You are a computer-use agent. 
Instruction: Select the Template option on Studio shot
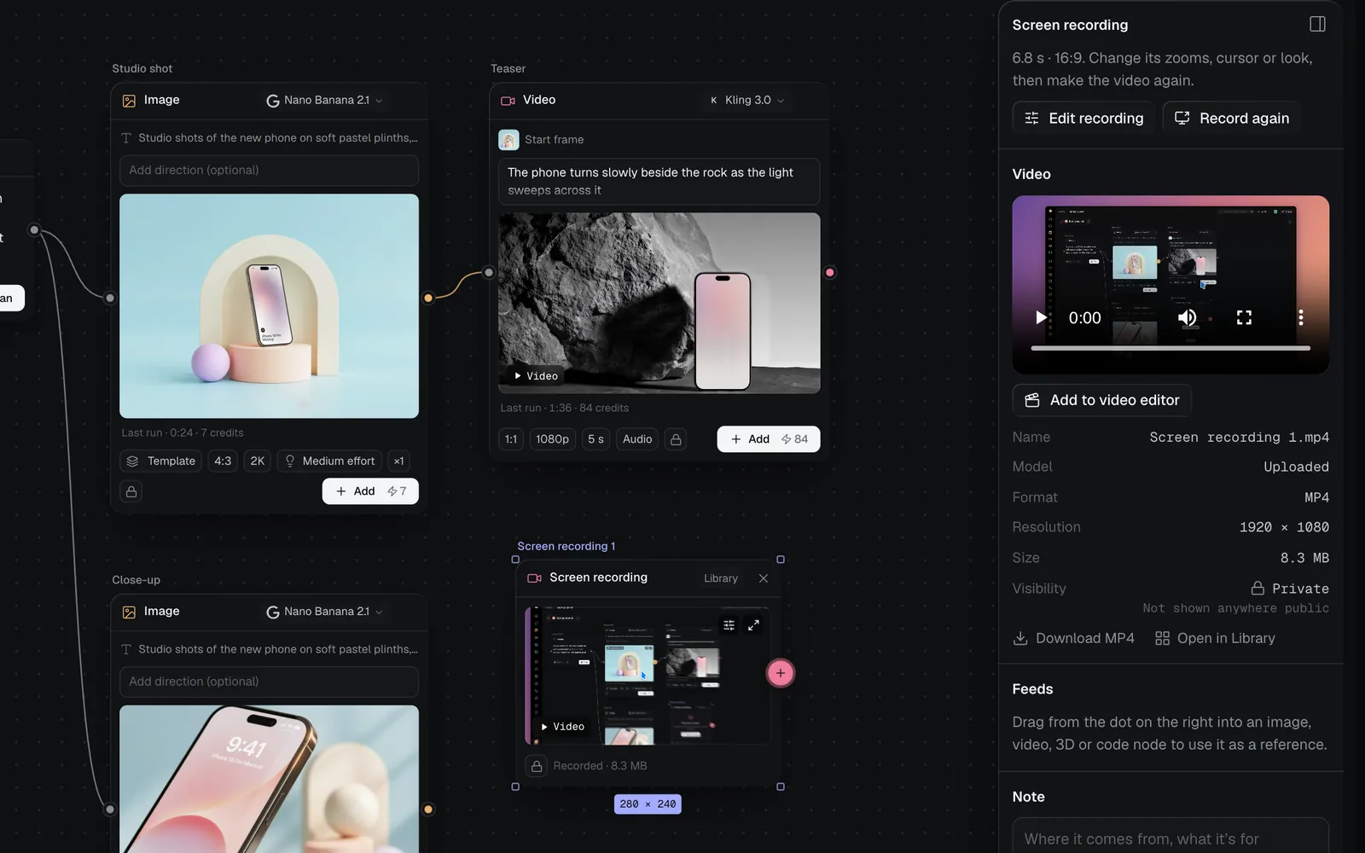pyautogui.click(x=161, y=461)
